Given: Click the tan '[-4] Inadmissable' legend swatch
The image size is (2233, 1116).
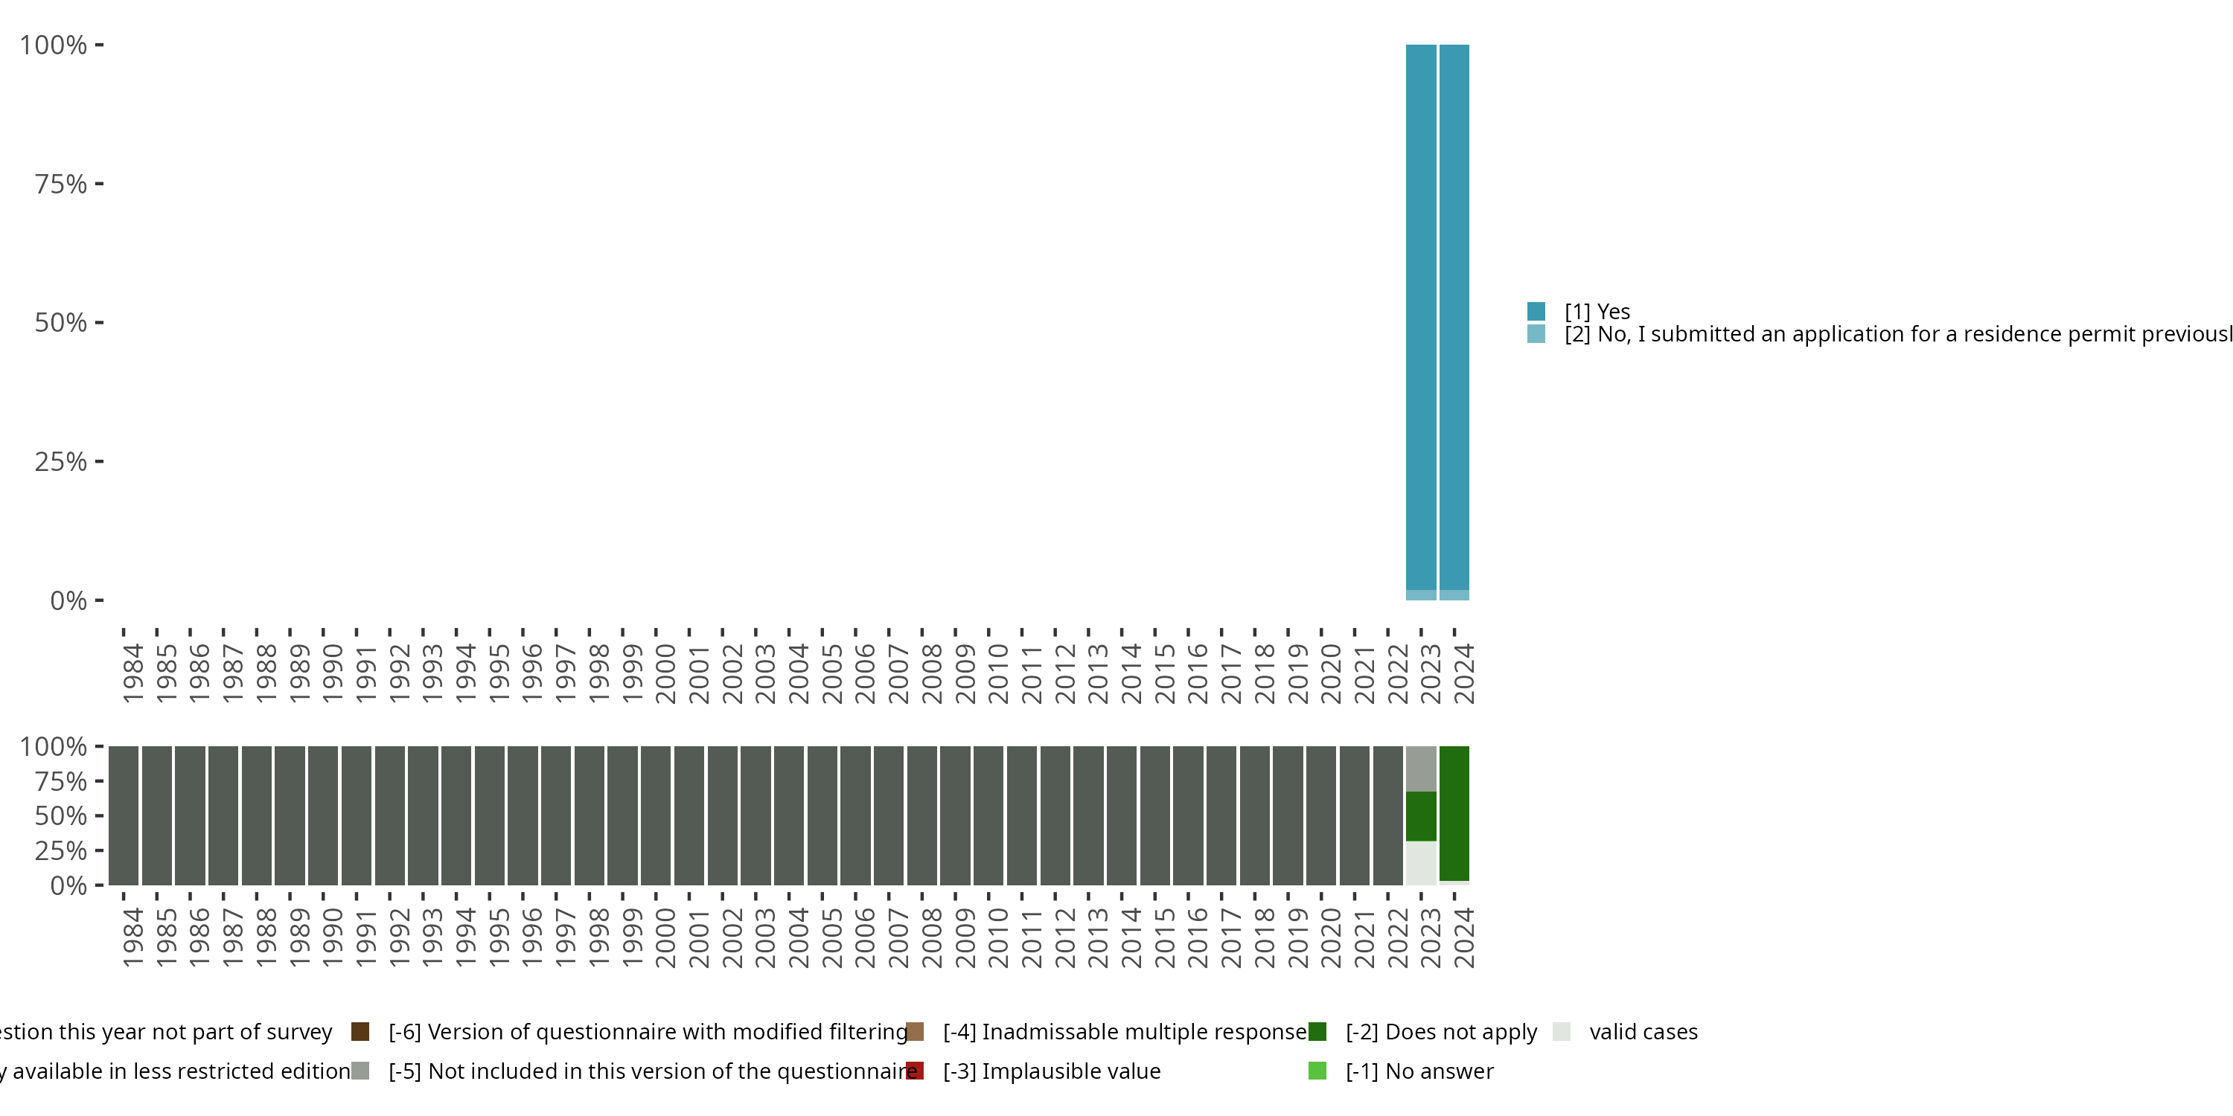Looking at the screenshot, I should tap(915, 1031).
